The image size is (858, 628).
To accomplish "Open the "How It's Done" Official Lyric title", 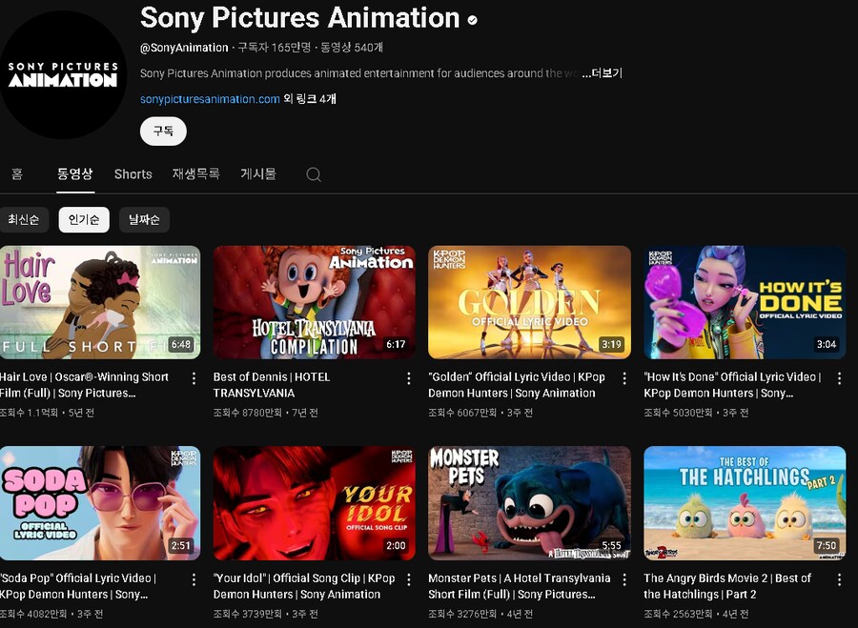I will [733, 385].
